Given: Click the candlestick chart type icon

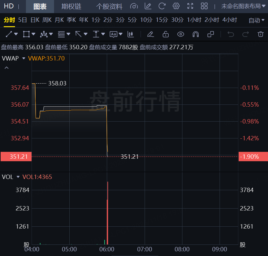Looking at the screenshot, I should point(131,34).
